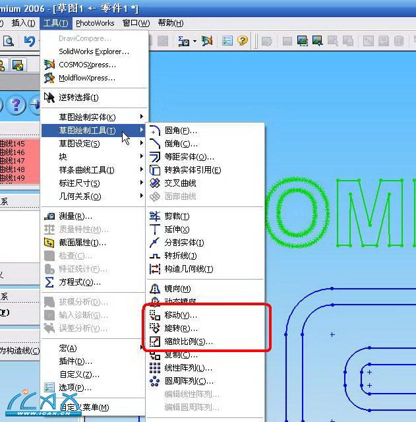Open 选项(P)... from the Tools menu
This screenshot has width=416, height=422.
click(x=93, y=388)
